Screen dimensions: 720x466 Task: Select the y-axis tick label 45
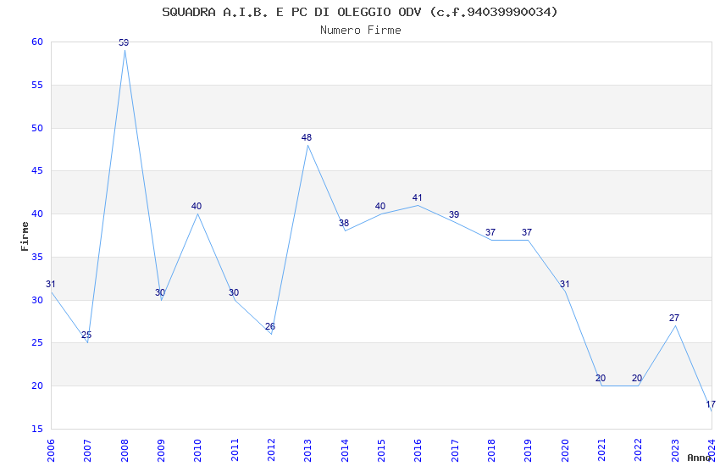click(x=37, y=171)
